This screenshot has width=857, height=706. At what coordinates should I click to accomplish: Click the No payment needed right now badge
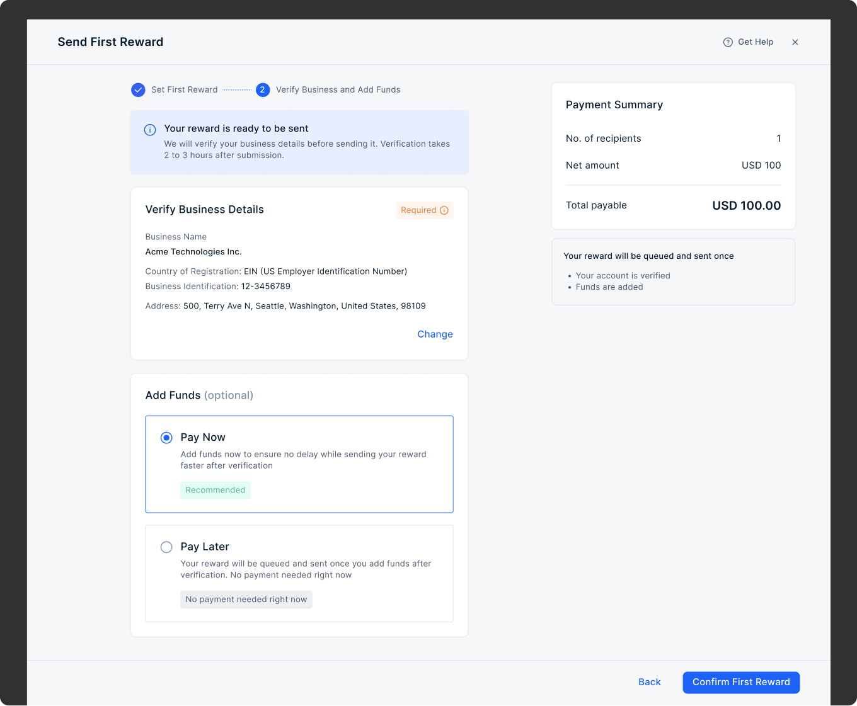click(246, 600)
